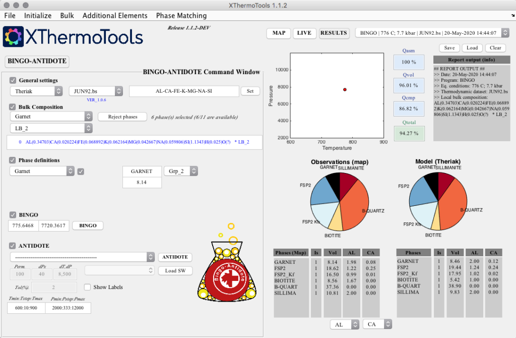
Task: Switch to the MAP tab
Action: [x=279, y=33]
